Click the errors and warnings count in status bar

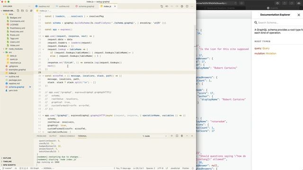pos(24,168)
